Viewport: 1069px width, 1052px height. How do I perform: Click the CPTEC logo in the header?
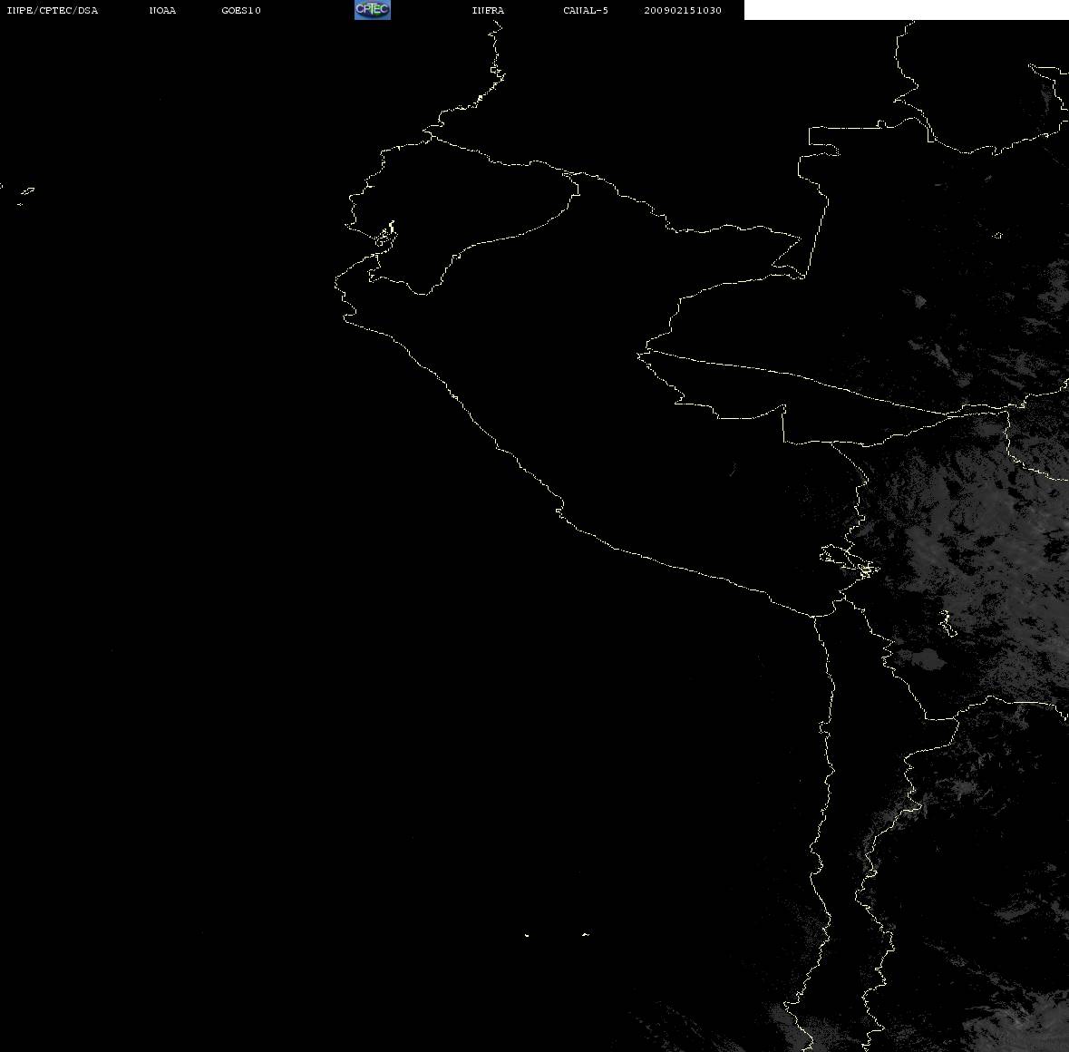click(373, 10)
